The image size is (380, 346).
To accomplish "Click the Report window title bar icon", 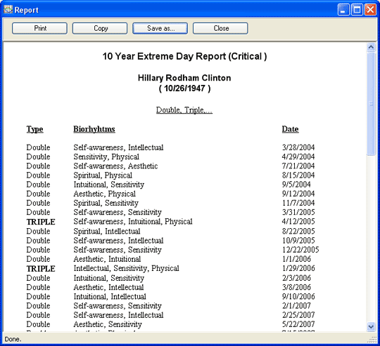I will 8,10.
